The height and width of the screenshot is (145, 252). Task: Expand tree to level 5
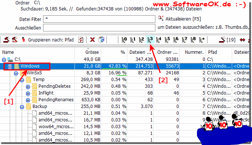pyautogui.click(x=167, y=40)
